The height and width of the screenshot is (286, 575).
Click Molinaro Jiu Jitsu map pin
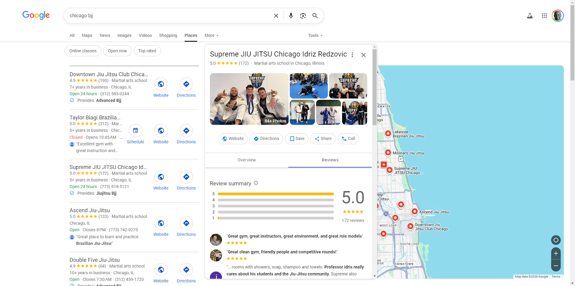point(388,153)
